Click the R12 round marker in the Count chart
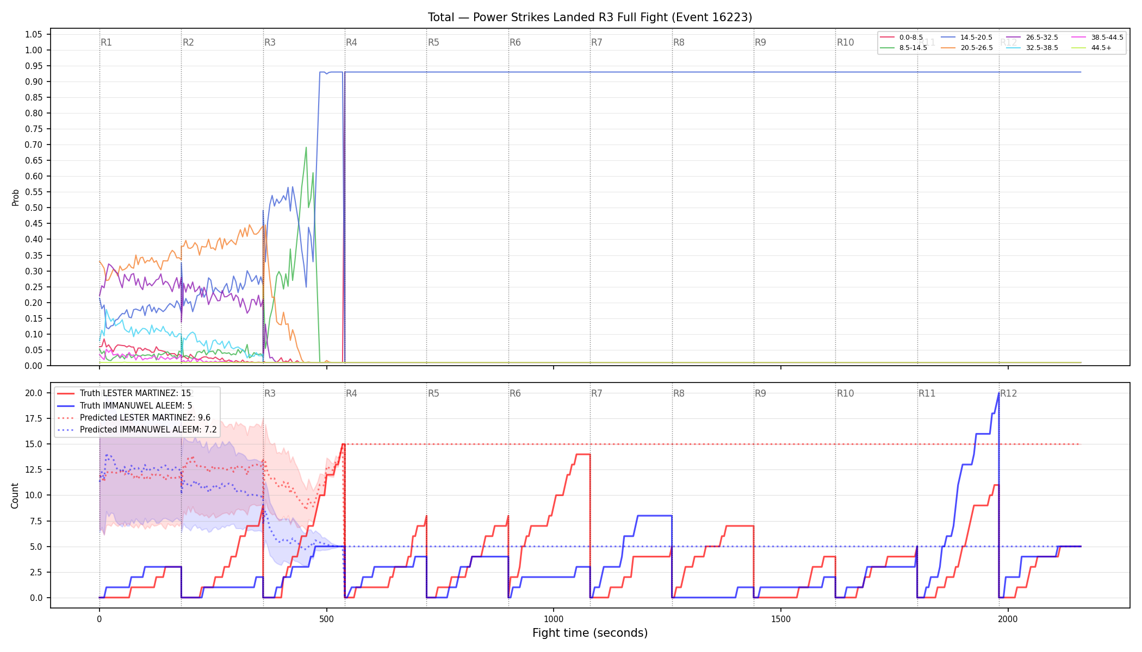Viewport: 1142px width, 652px height. point(1009,393)
